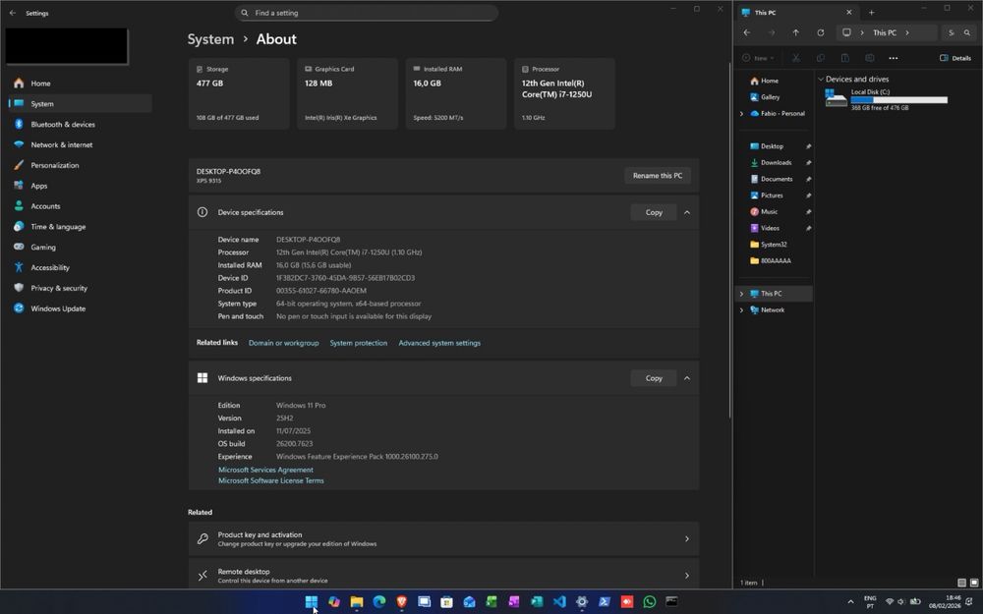Open Bluetooth & devices settings

81,125
